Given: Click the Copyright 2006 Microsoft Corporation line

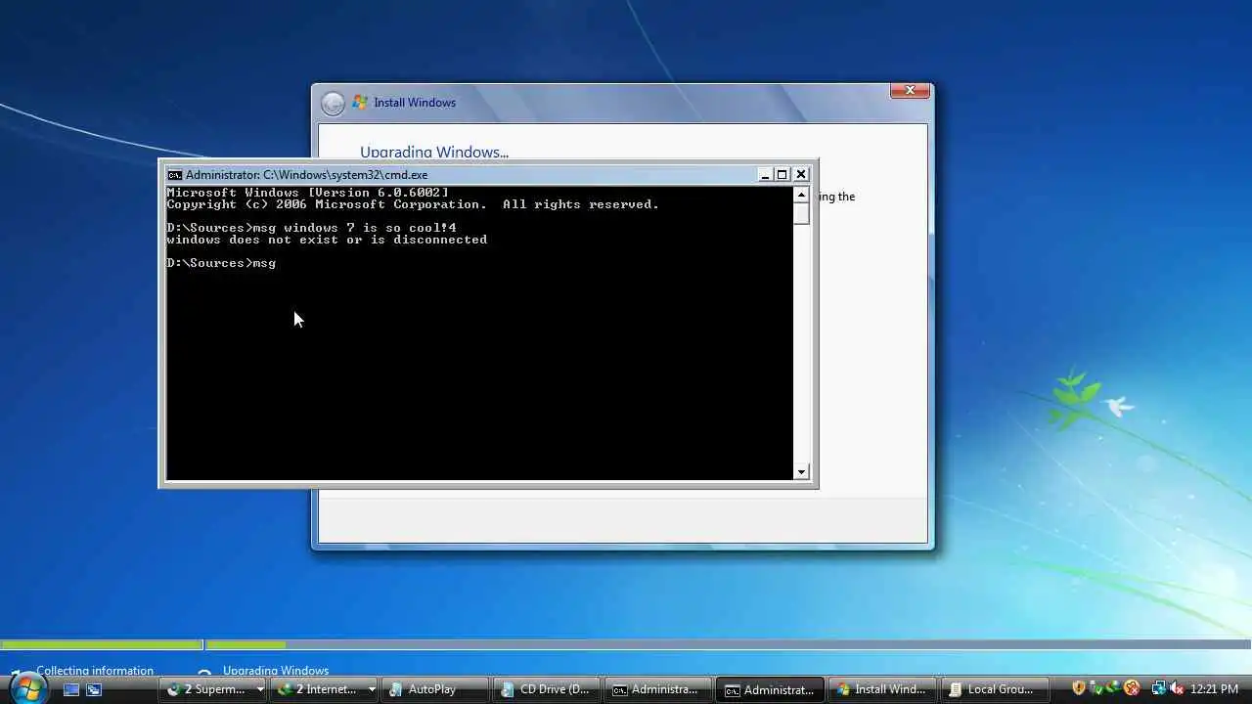Looking at the screenshot, I should pos(413,204).
